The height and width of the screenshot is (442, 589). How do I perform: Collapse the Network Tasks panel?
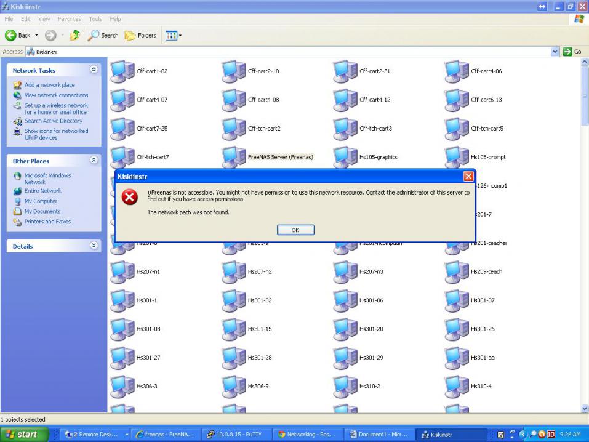94,70
